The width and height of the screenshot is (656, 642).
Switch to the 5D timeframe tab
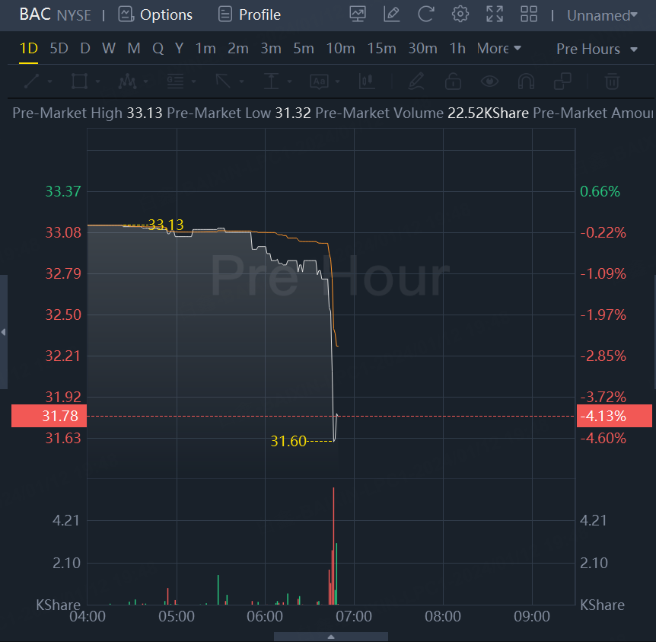pyautogui.click(x=59, y=48)
